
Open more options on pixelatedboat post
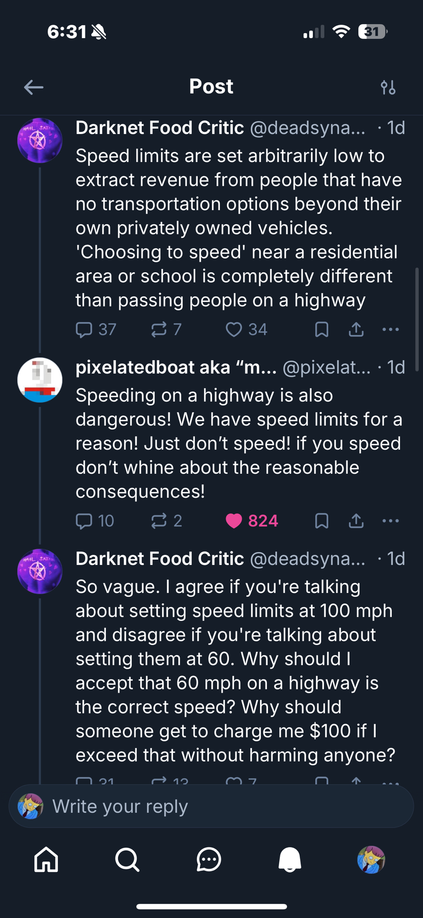pos(390,521)
